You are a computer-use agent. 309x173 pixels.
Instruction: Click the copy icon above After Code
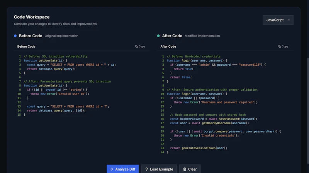click(x=279, y=47)
